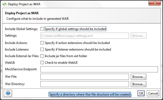The width and height of the screenshot is (163, 100).
Task: Click the help question mark icon
Action: (x=8, y=93)
